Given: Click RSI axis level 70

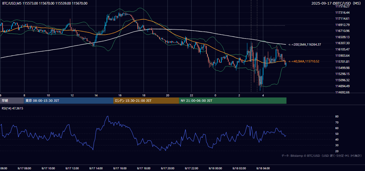Looking at the screenshot, I should (x=337, y=122).
